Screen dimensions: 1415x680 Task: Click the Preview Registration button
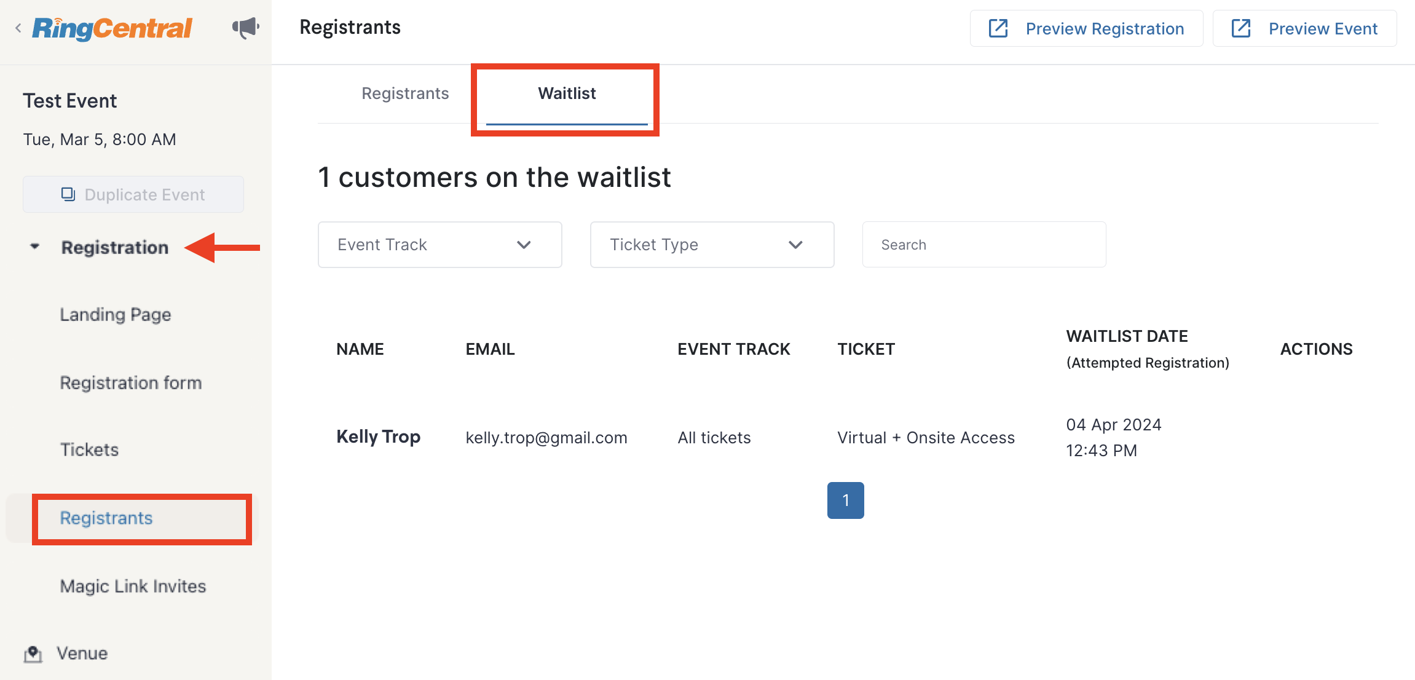pos(1087,28)
